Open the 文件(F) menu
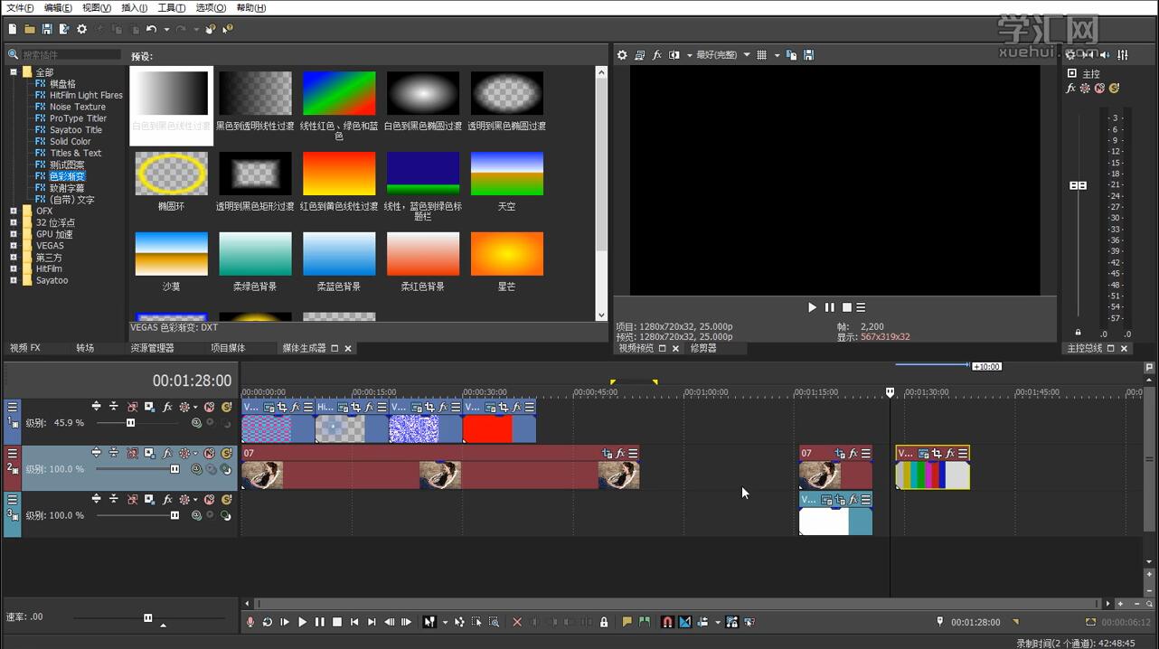The height and width of the screenshot is (649, 1159). tap(20, 7)
